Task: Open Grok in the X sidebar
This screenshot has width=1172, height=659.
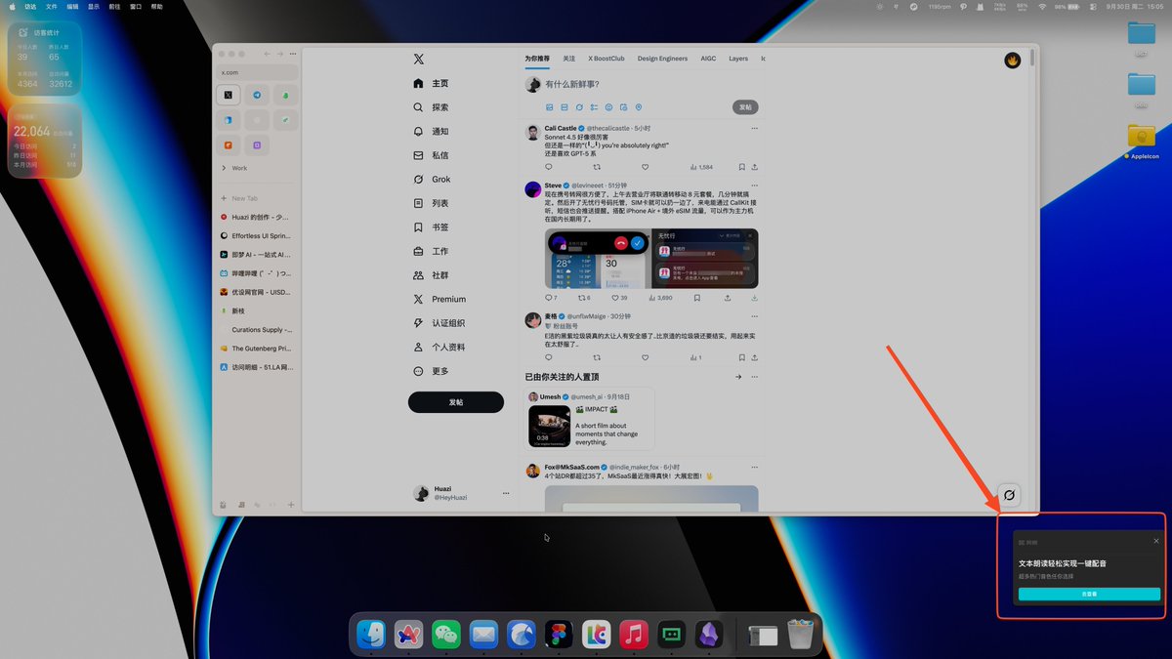Action: tap(432, 180)
